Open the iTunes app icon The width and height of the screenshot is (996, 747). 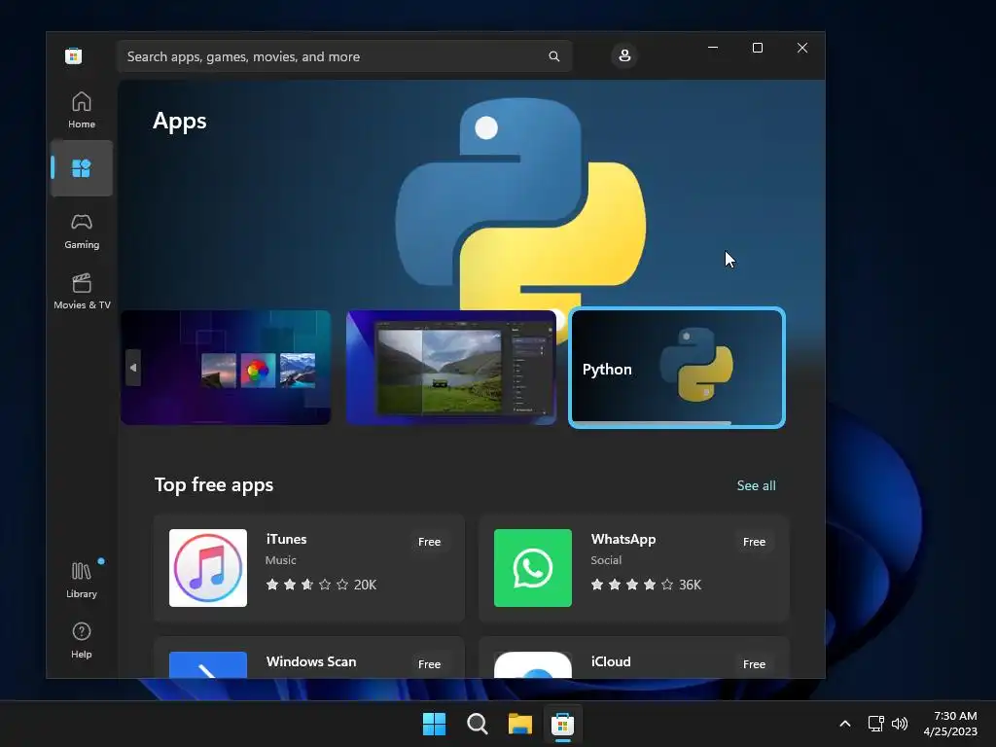click(x=208, y=568)
